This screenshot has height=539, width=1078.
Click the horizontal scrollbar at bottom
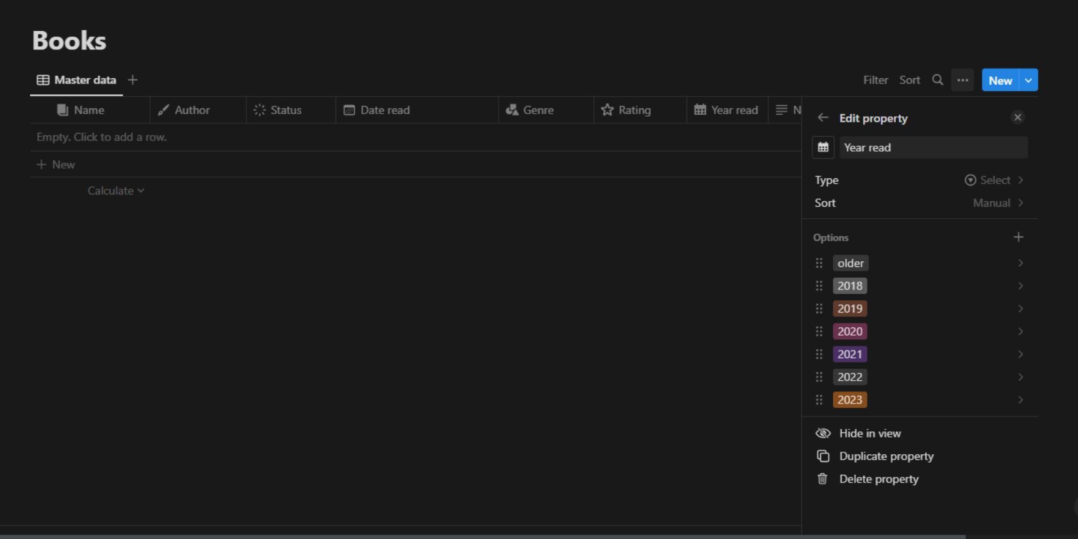tap(483, 536)
